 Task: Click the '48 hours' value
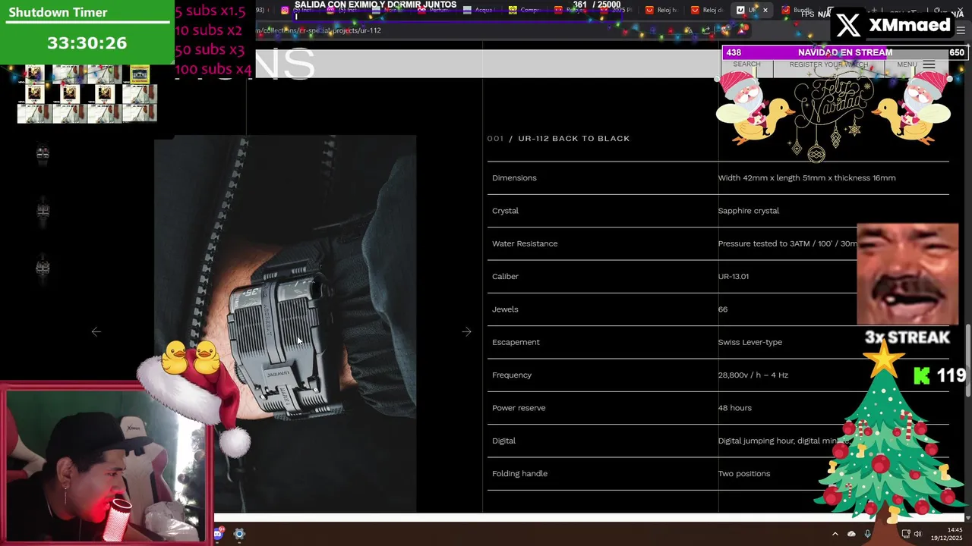point(734,407)
